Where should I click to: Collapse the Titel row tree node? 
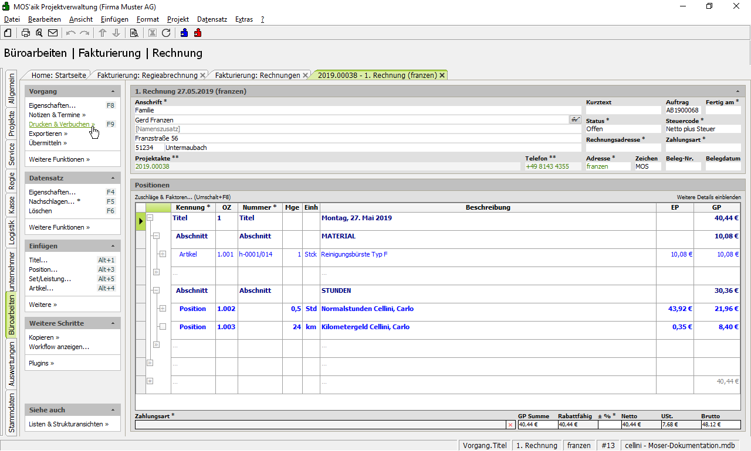pyautogui.click(x=150, y=218)
